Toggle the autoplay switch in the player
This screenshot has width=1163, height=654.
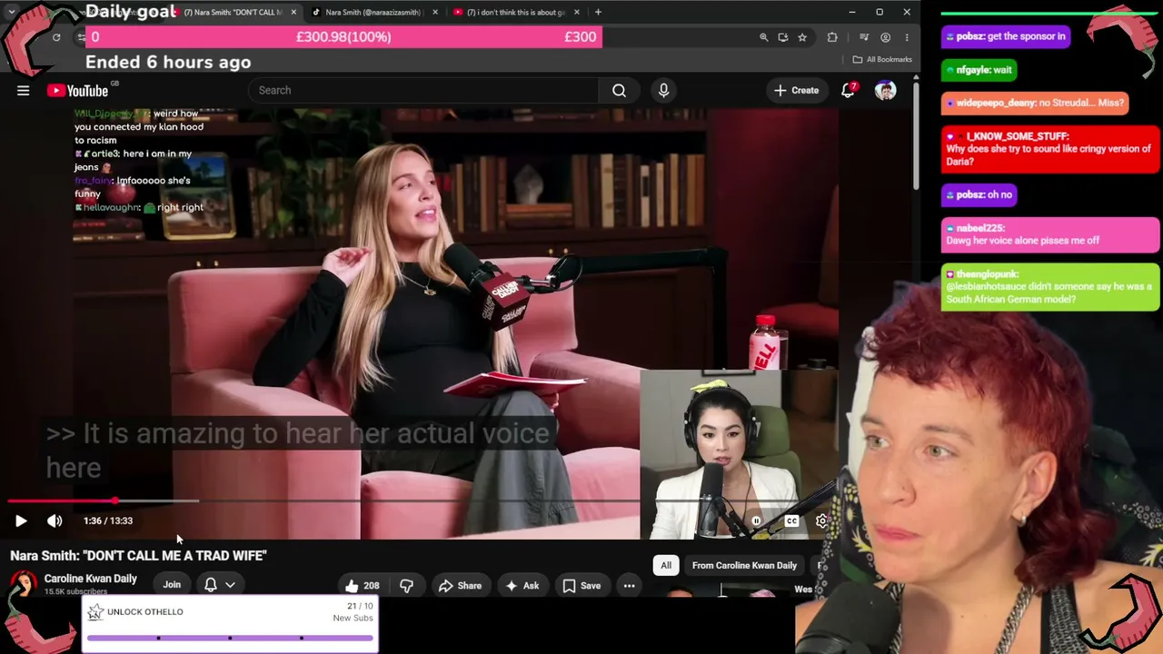(x=756, y=520)
